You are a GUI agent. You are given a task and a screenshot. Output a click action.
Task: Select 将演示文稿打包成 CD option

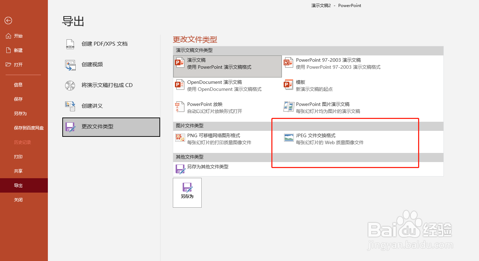111,86
